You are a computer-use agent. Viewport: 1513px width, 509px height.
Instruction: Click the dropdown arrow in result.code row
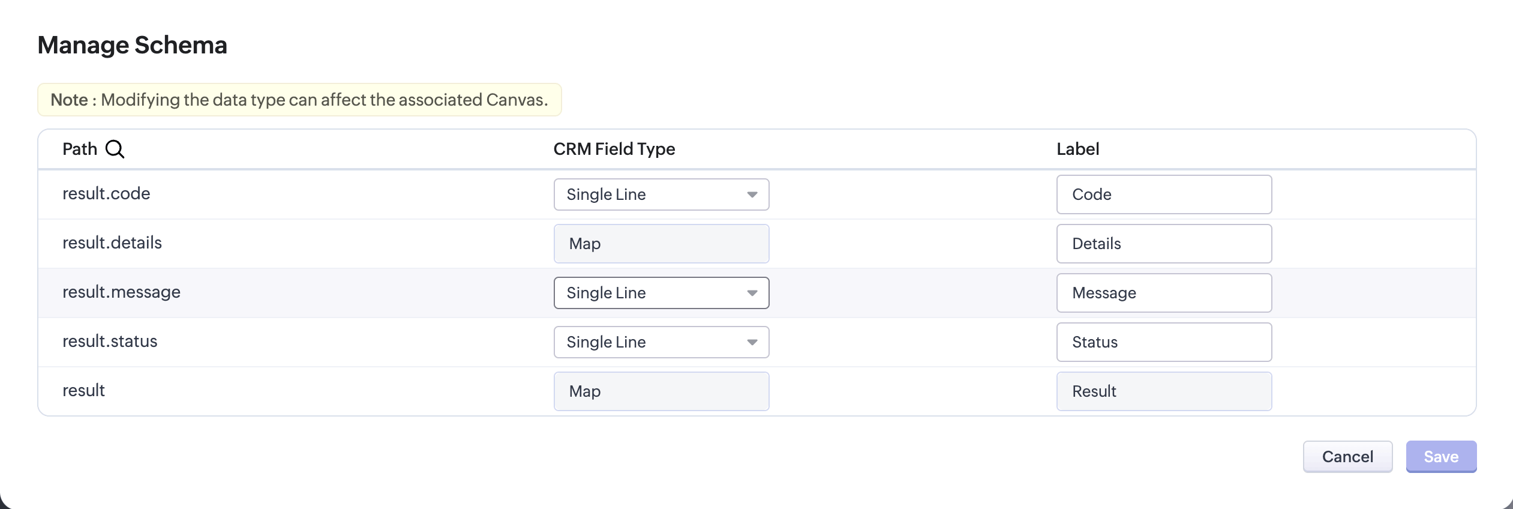coord(752,194)
